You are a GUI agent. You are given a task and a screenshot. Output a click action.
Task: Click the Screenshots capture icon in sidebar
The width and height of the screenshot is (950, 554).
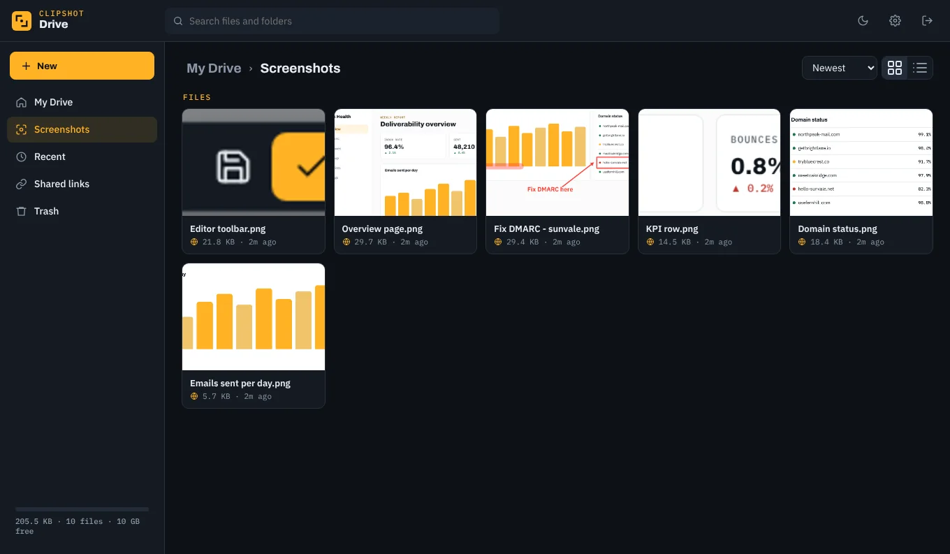[22, 129]
